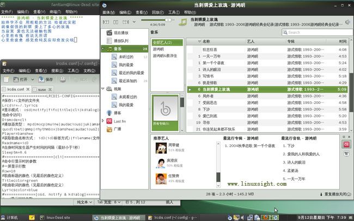Expand the Last.fm source
The image size is (354, 221).
(103, 121)
